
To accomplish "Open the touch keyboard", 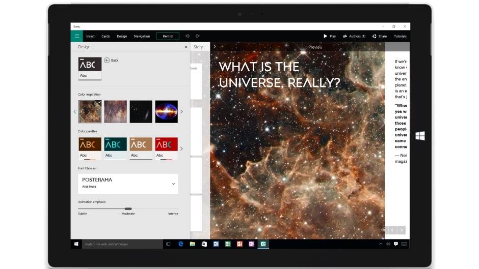I will [404, 244].
